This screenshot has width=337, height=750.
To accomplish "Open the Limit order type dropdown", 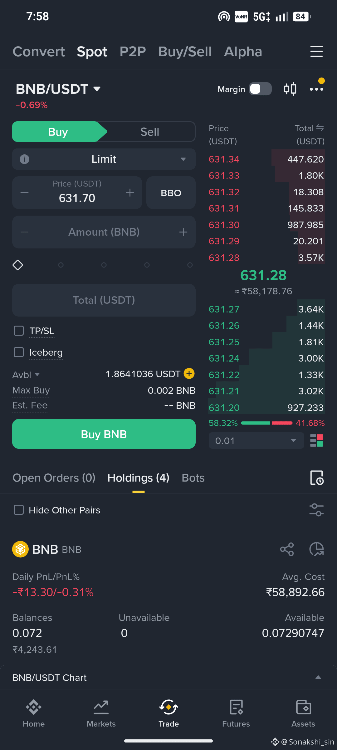I will point(104,159).
